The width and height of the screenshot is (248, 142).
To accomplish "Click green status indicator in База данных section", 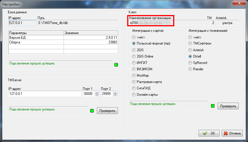I will click(x=116, y=65).
